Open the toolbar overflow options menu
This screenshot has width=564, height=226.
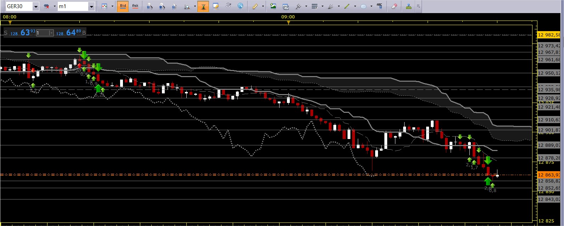418,6
